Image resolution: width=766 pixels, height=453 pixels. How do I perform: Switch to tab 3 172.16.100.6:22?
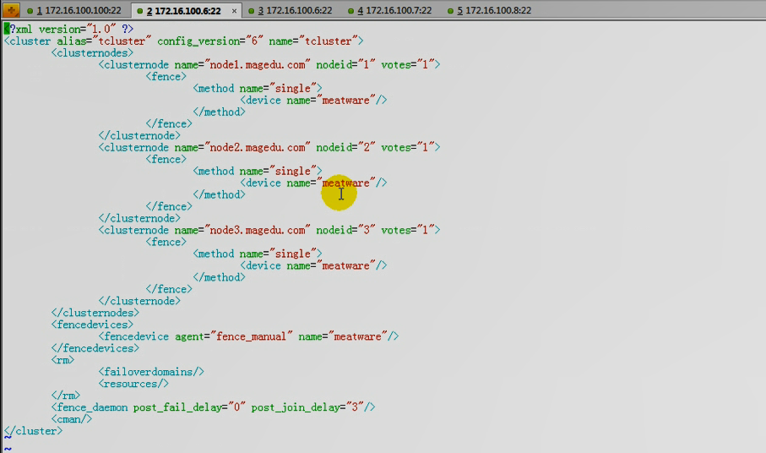[x=294, y=11]
